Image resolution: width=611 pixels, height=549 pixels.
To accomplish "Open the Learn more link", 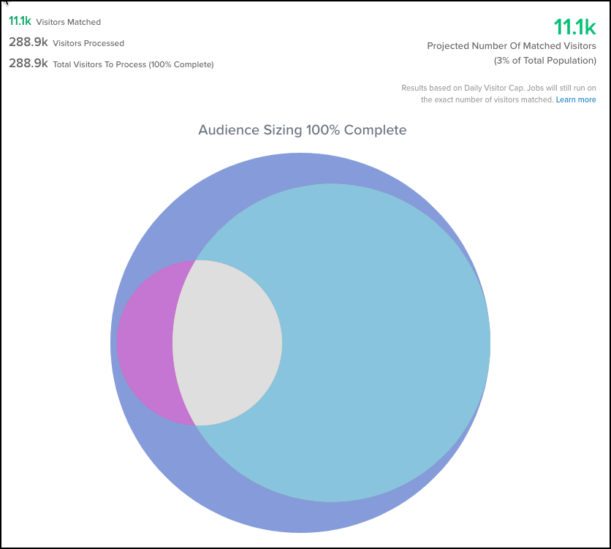I will pyautogui.click(x=575, y=99).
